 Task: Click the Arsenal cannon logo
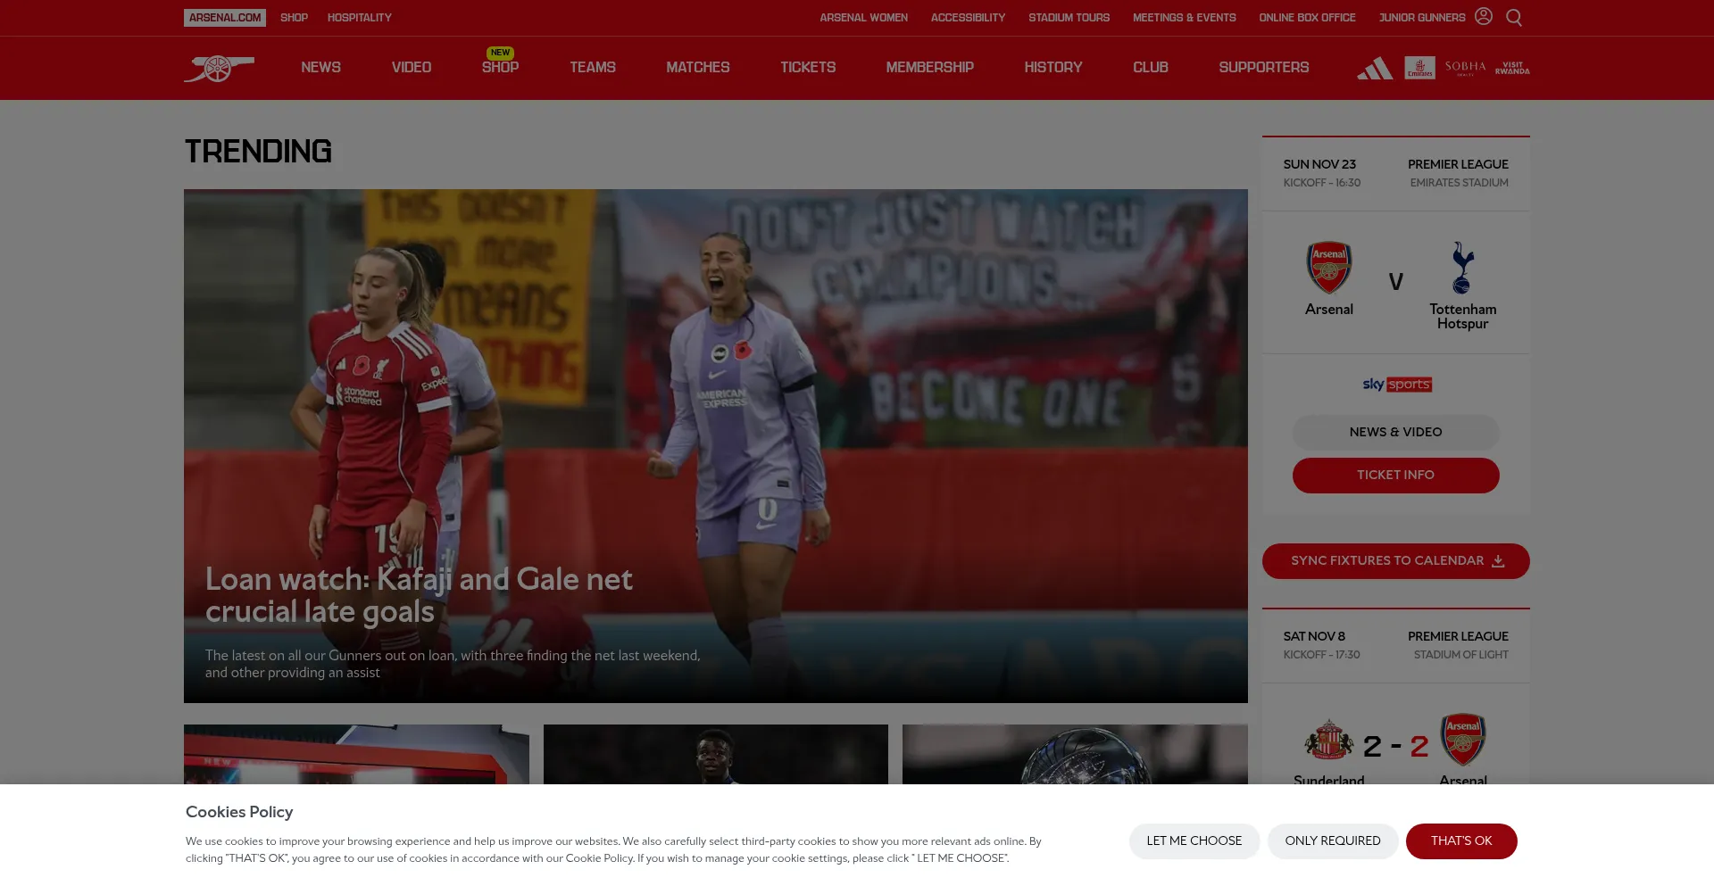click(219, 68)
